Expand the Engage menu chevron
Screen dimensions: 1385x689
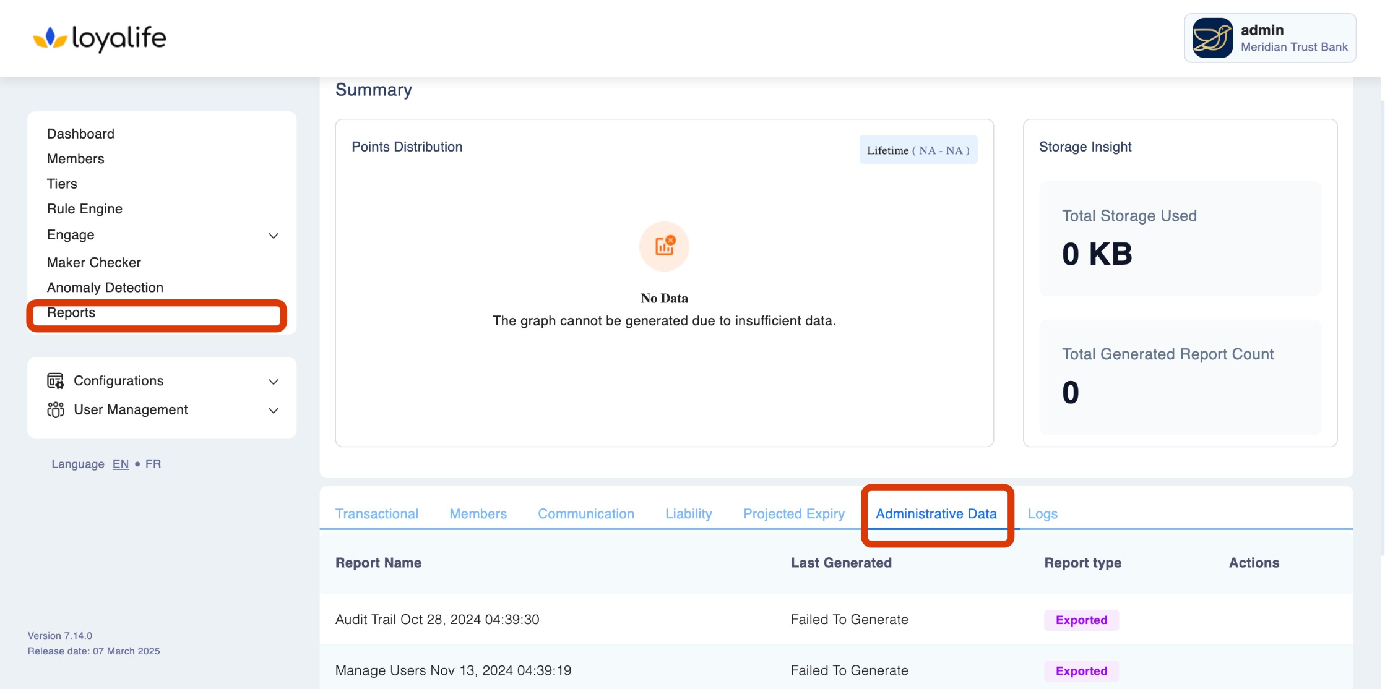click(x=273, y=236)
